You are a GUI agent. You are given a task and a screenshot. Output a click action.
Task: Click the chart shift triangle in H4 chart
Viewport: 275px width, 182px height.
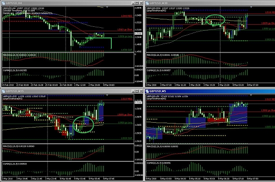[107, 7]
